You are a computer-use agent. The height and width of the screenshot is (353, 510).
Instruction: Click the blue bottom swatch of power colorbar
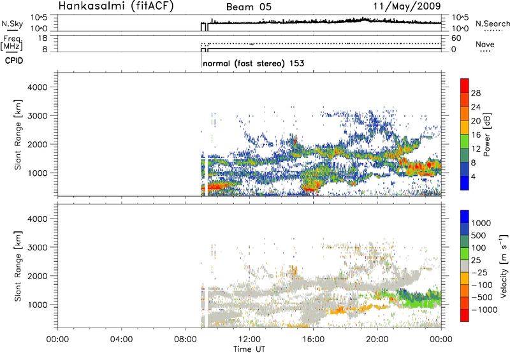pyautogui.click(x=465, y=183)
